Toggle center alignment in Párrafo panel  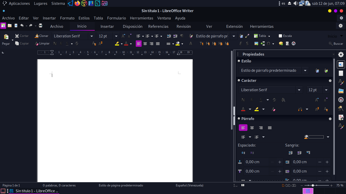pos(252,128)
